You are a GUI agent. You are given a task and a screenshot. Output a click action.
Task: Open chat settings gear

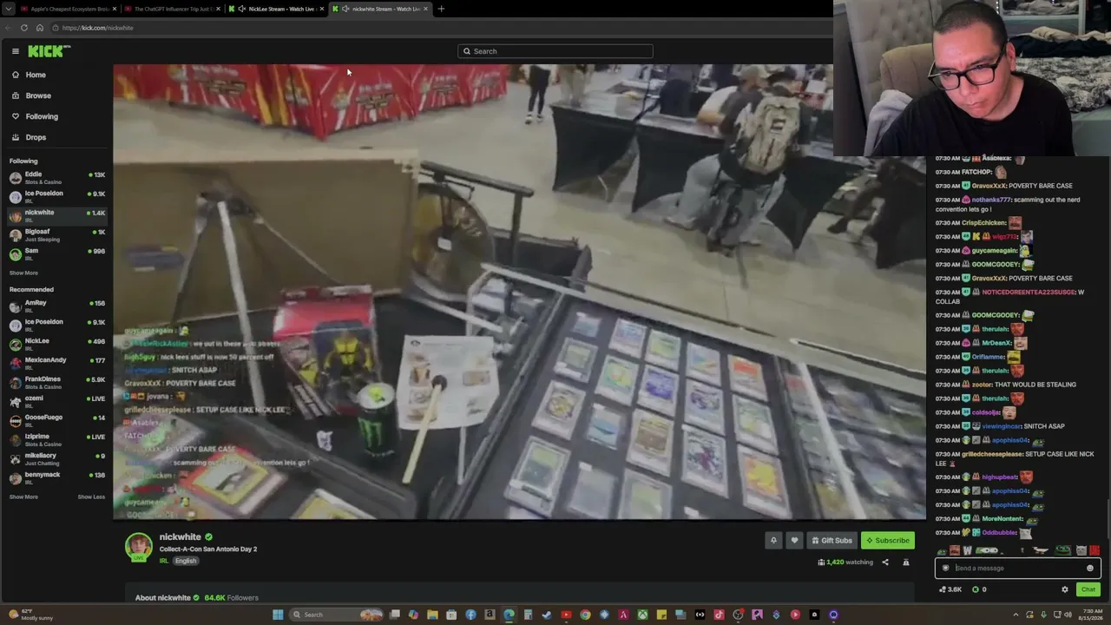(x=1065, y=589)
